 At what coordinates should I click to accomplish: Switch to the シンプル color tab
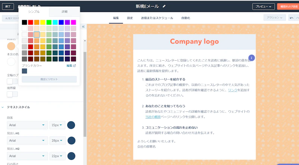coord(34,12)
